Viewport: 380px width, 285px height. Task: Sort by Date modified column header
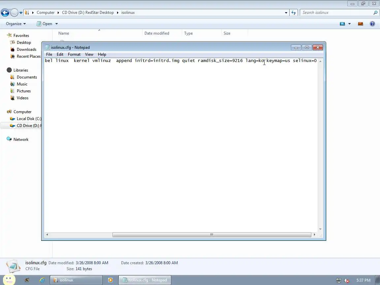[x=162, y=33]
